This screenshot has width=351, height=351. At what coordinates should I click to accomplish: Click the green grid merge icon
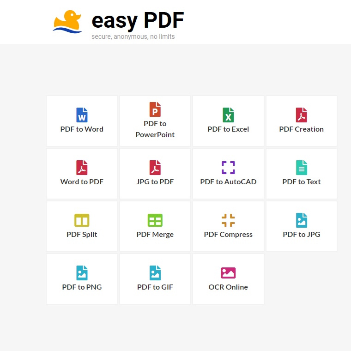click(155, 220)
